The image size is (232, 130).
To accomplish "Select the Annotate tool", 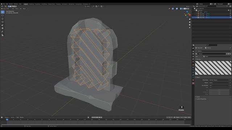I will 3,32.
